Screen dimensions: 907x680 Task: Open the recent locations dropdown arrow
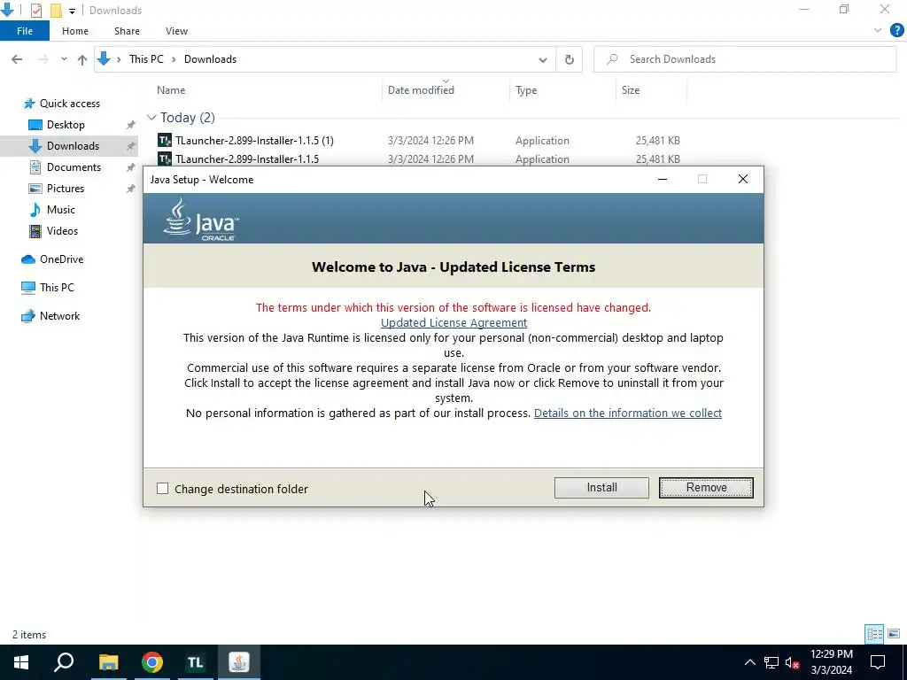tap(64, 59)
